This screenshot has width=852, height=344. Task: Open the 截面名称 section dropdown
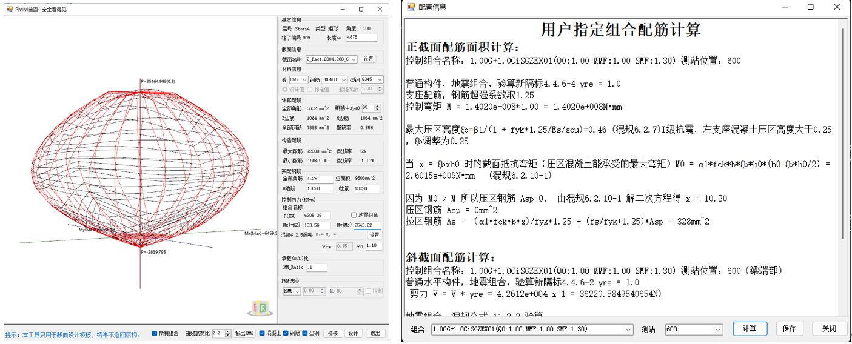click(355, 59)
